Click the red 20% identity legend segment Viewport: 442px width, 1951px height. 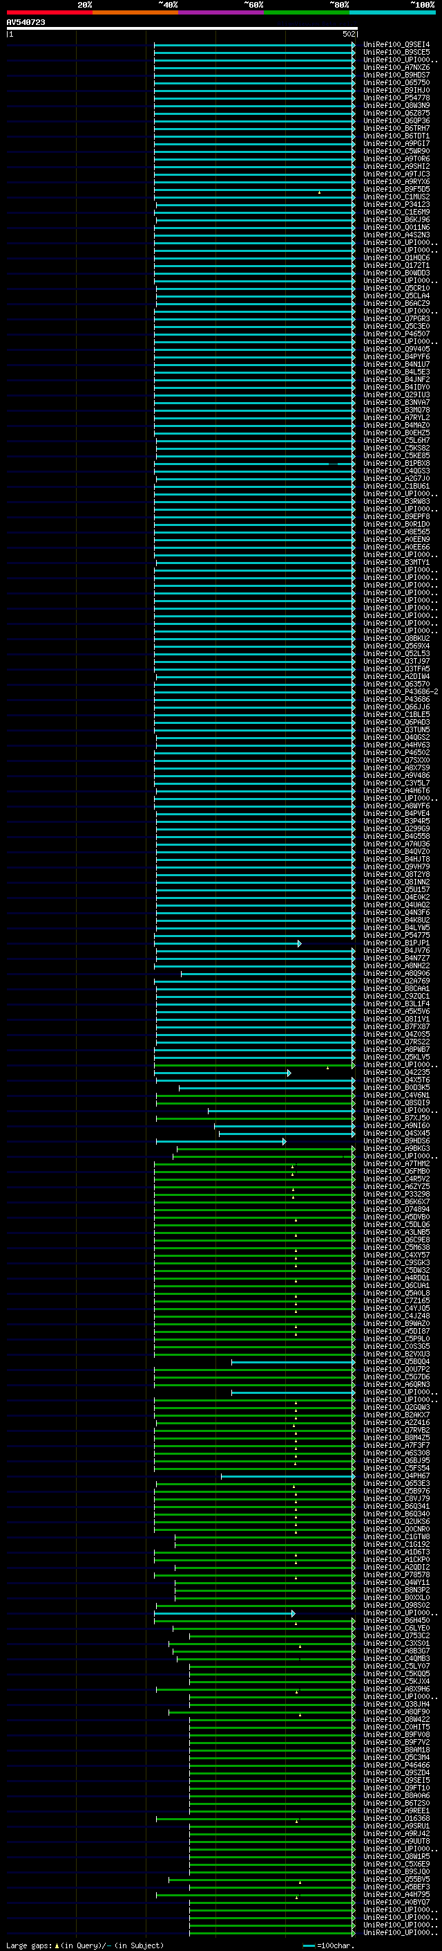point(50,12)
